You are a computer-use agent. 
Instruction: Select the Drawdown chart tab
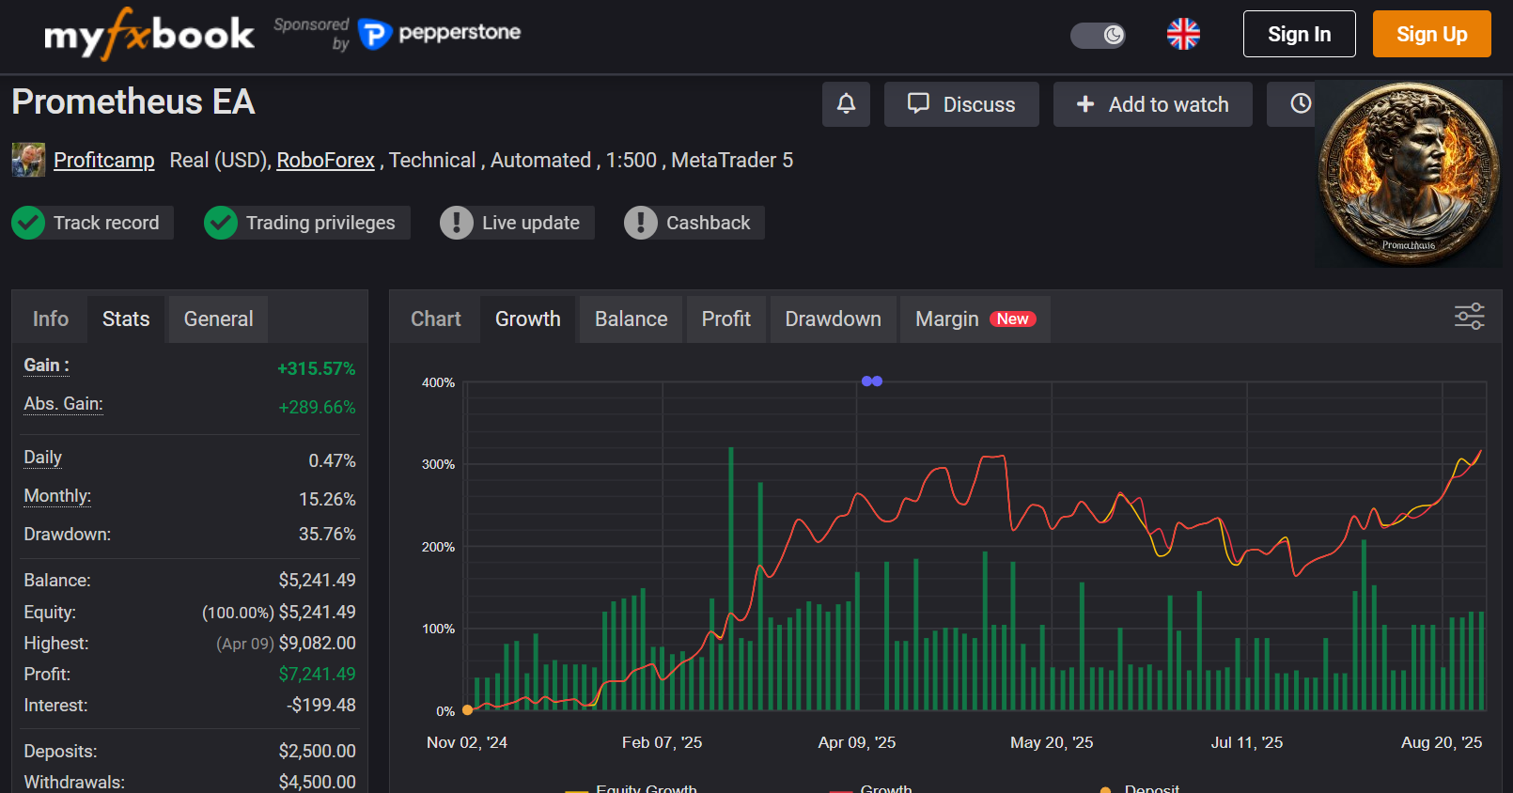click(834, 319)
